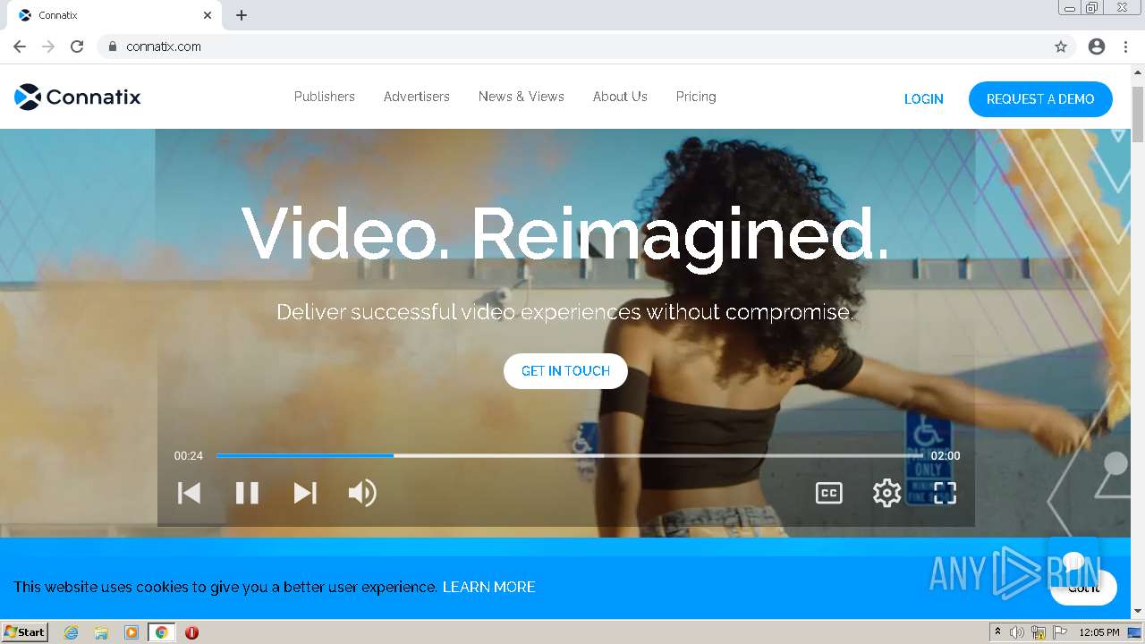
Task: Go back in browser
Action: click(20, 47)
